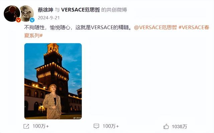This screenshot has width=214, height=133.
Task: Open the VERSACE Medusa logo avatar
Action: pos(26,13)
